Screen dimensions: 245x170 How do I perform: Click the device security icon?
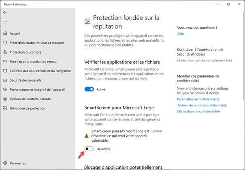click(x=5, y=80)
